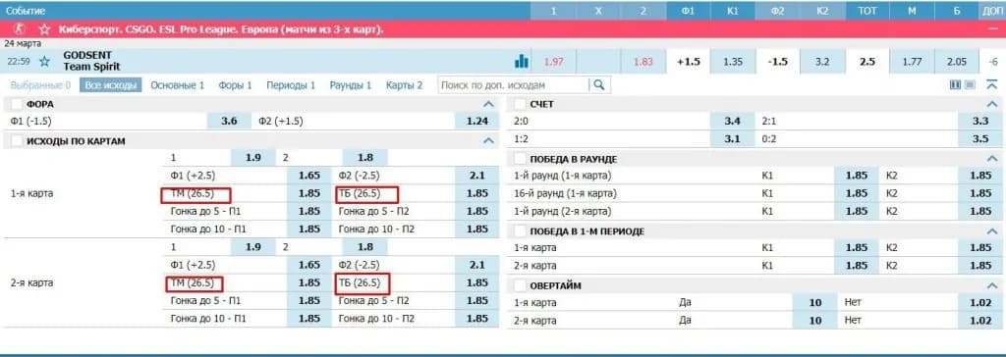Viewport: 1006px width, 357px height.
Task: Collapse the league with the minus icon
Action: point(993,28)
